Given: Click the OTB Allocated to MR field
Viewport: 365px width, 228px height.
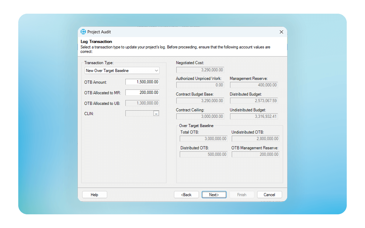Looking at the screenshot, I should tap(142, 92).
